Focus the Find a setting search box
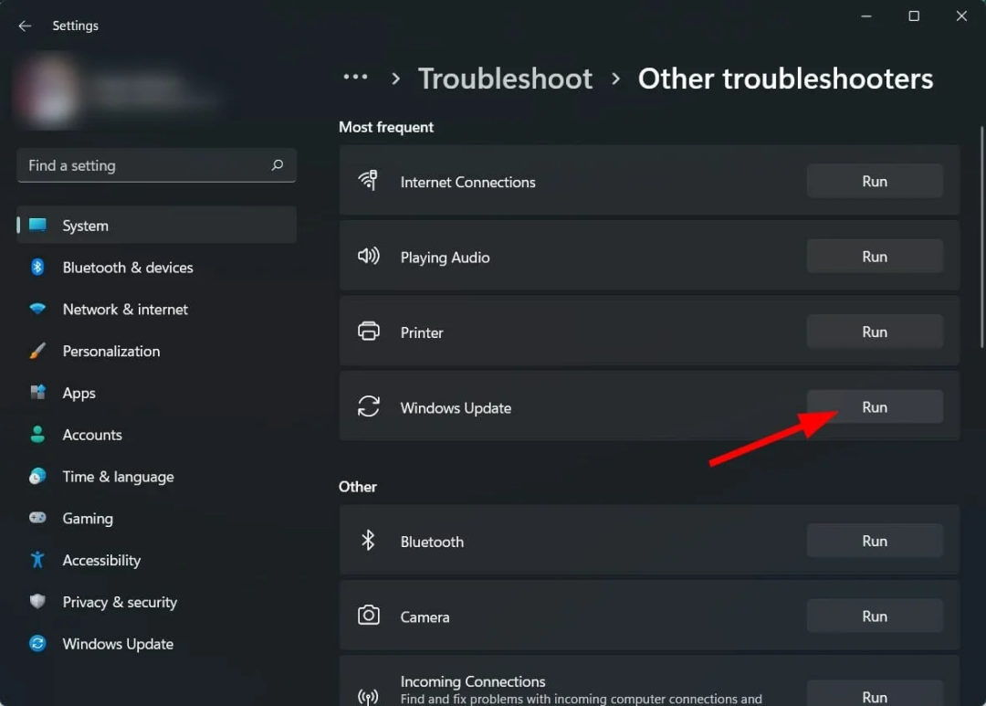The image size is (986, 706). pos(146,165)
